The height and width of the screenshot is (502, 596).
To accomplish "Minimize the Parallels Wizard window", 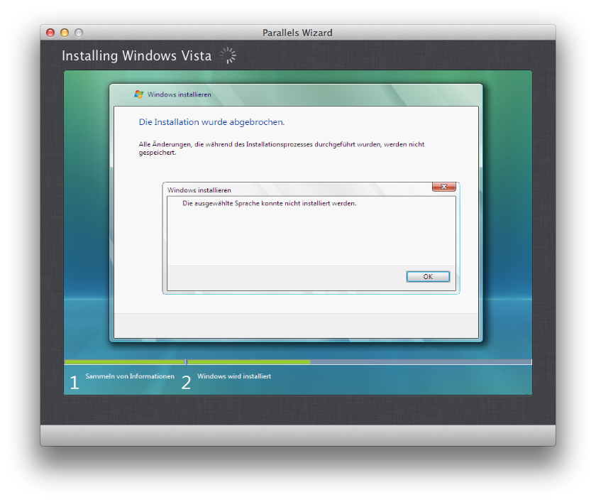I will click(65, 33).
